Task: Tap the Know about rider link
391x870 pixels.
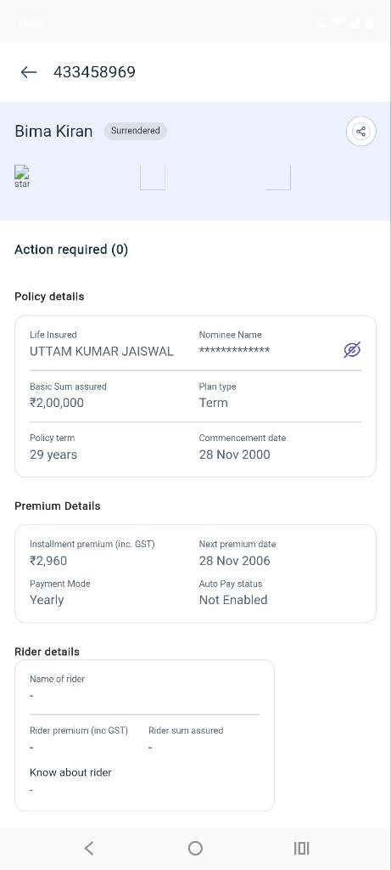Action: pos(70,772)
